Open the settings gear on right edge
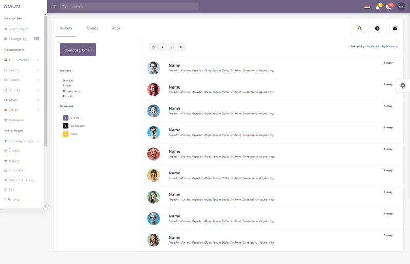The width and height of the screenshot is (410, 264). click(403, 85)
